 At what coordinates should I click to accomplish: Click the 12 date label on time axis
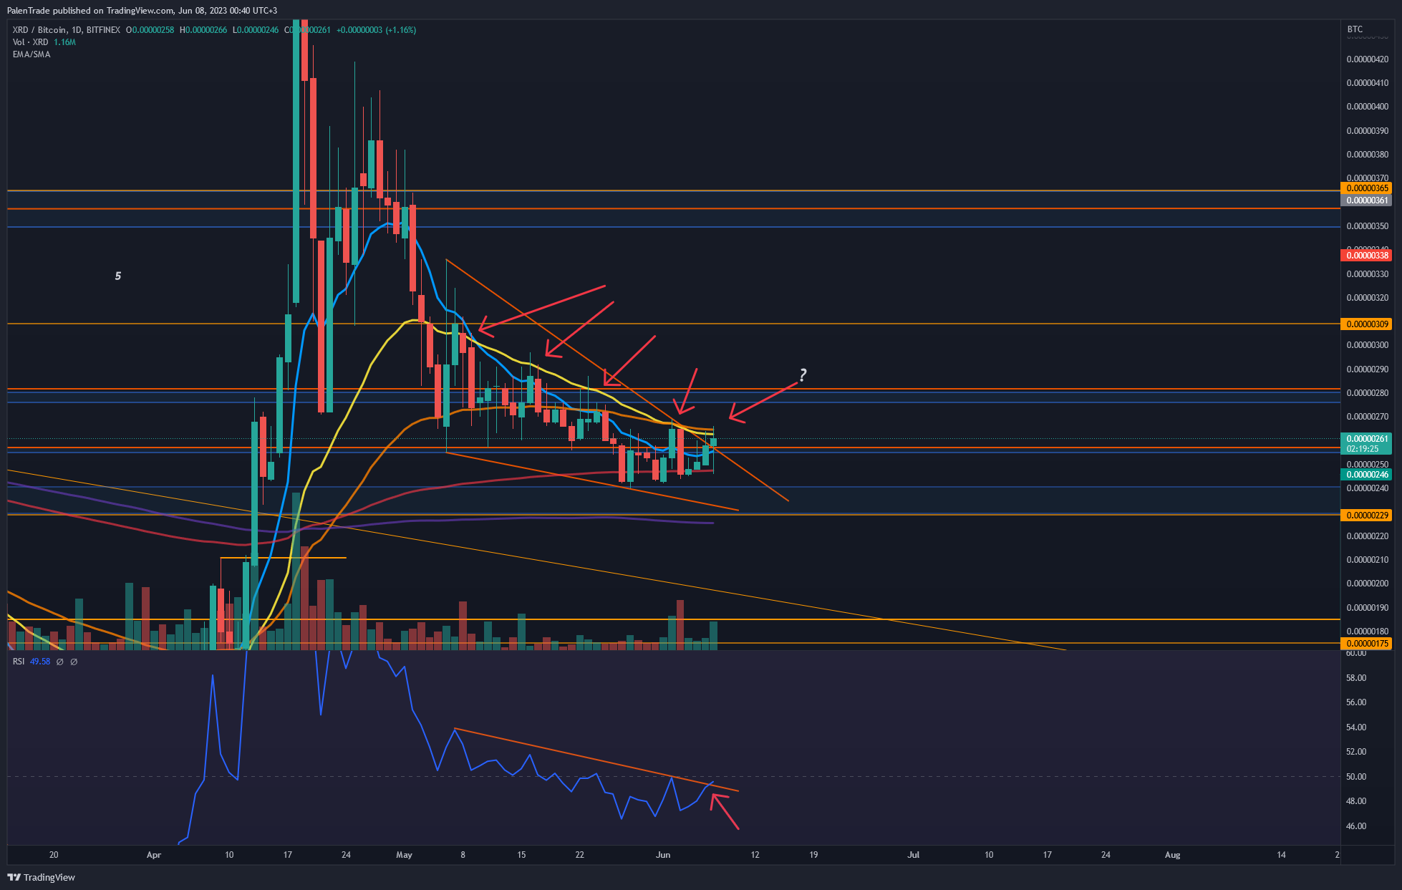click(x=755, y=855)
